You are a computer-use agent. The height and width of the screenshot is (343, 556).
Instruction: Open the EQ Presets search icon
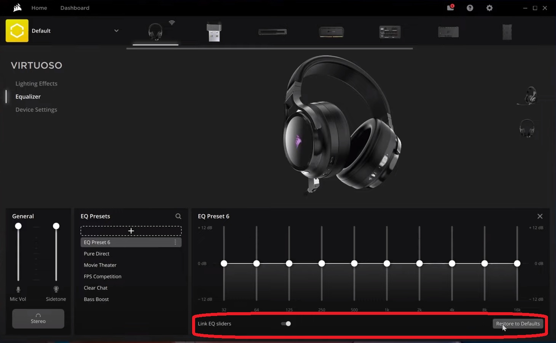point(178,216)
